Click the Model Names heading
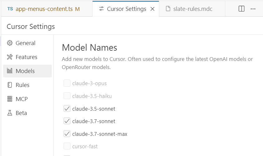The image size is (263, 156). (x=89, y=48)
